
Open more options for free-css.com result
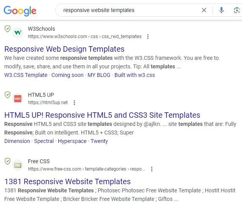click(x=152, y=169)
